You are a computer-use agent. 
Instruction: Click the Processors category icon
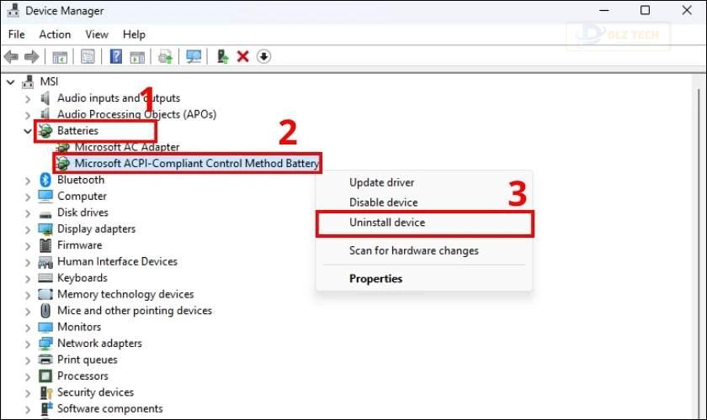click(45, 375)
